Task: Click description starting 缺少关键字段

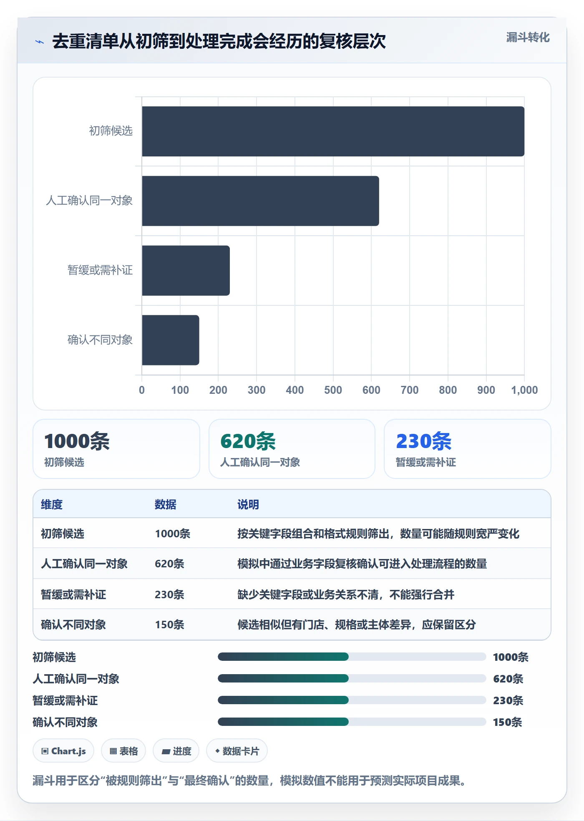Action: [346, 594]
